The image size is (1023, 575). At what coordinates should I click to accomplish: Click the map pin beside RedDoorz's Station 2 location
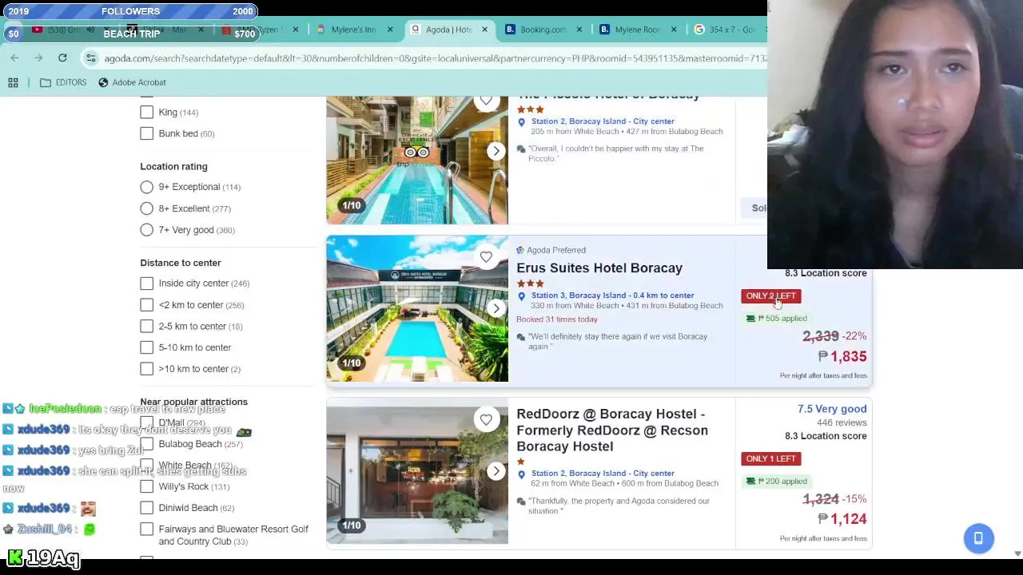click(521, 475)
